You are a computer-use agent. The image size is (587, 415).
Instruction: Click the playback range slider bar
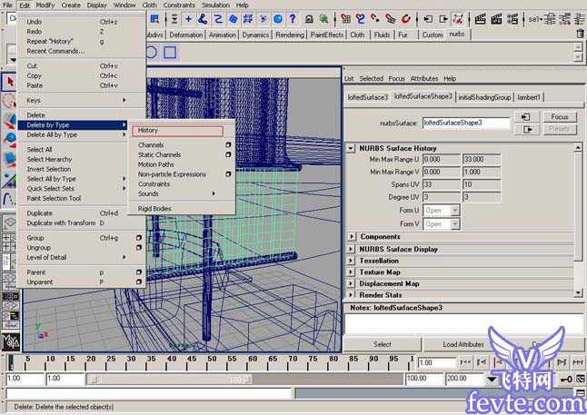(x=170, y=380)
